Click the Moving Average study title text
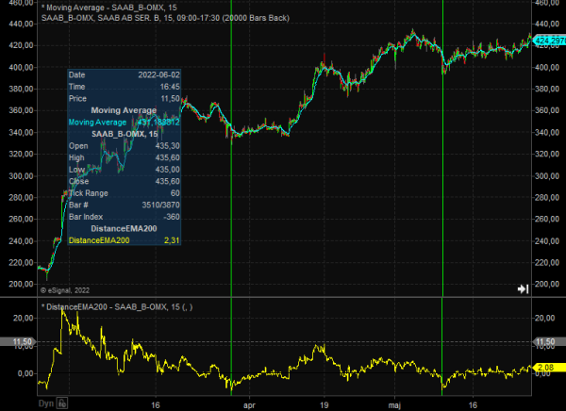The height and width of the screenshot is (411, 566). pos(109,8)
